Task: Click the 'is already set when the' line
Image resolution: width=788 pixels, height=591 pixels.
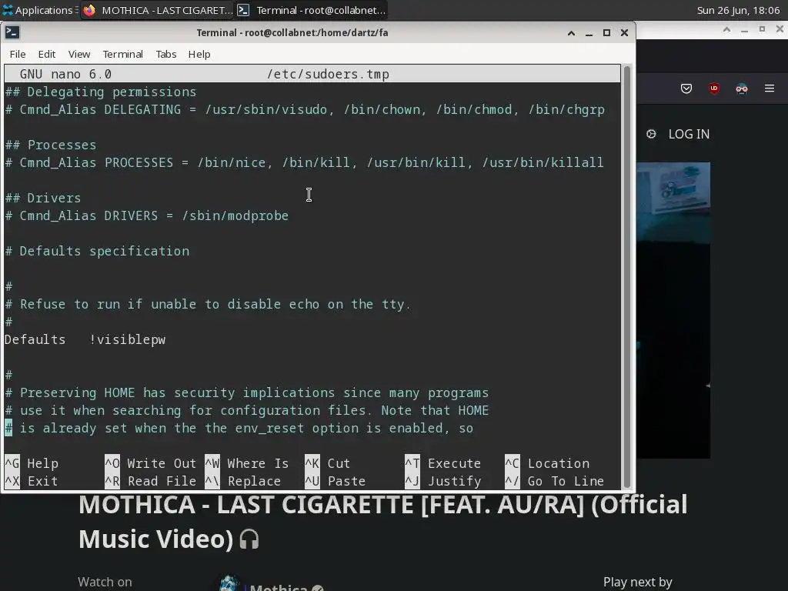Action: pyautogui.click(x=239, y=428)
